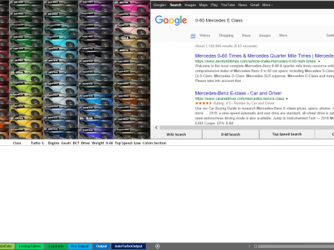Click the Class column header
This screenshot has height=250, width=334.
point(17,143)
